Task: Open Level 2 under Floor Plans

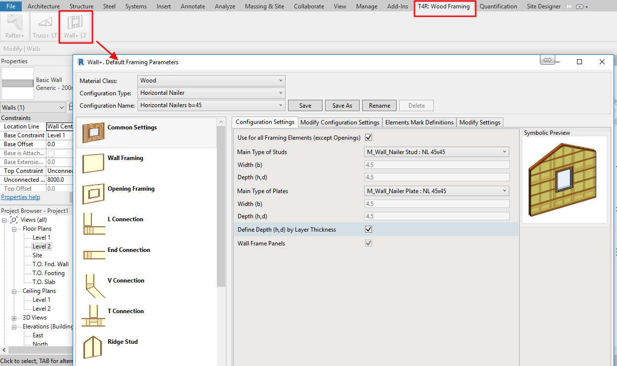Action: (x=41, y=246)
